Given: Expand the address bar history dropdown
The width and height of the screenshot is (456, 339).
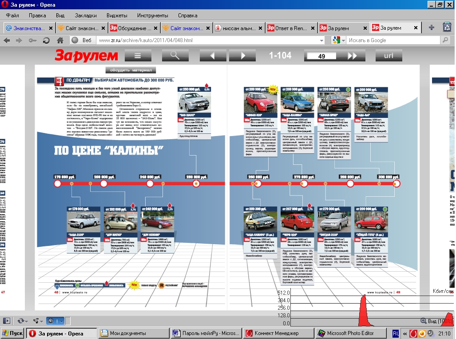Looking at the screenshot, I should (321, 40).
